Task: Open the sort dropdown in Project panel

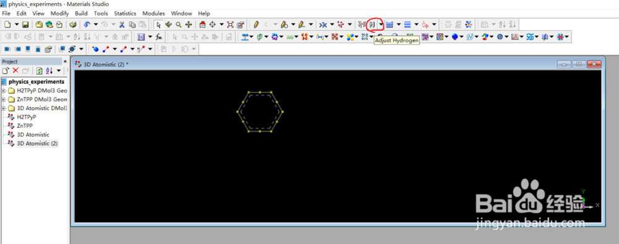Action: point(58,70)
